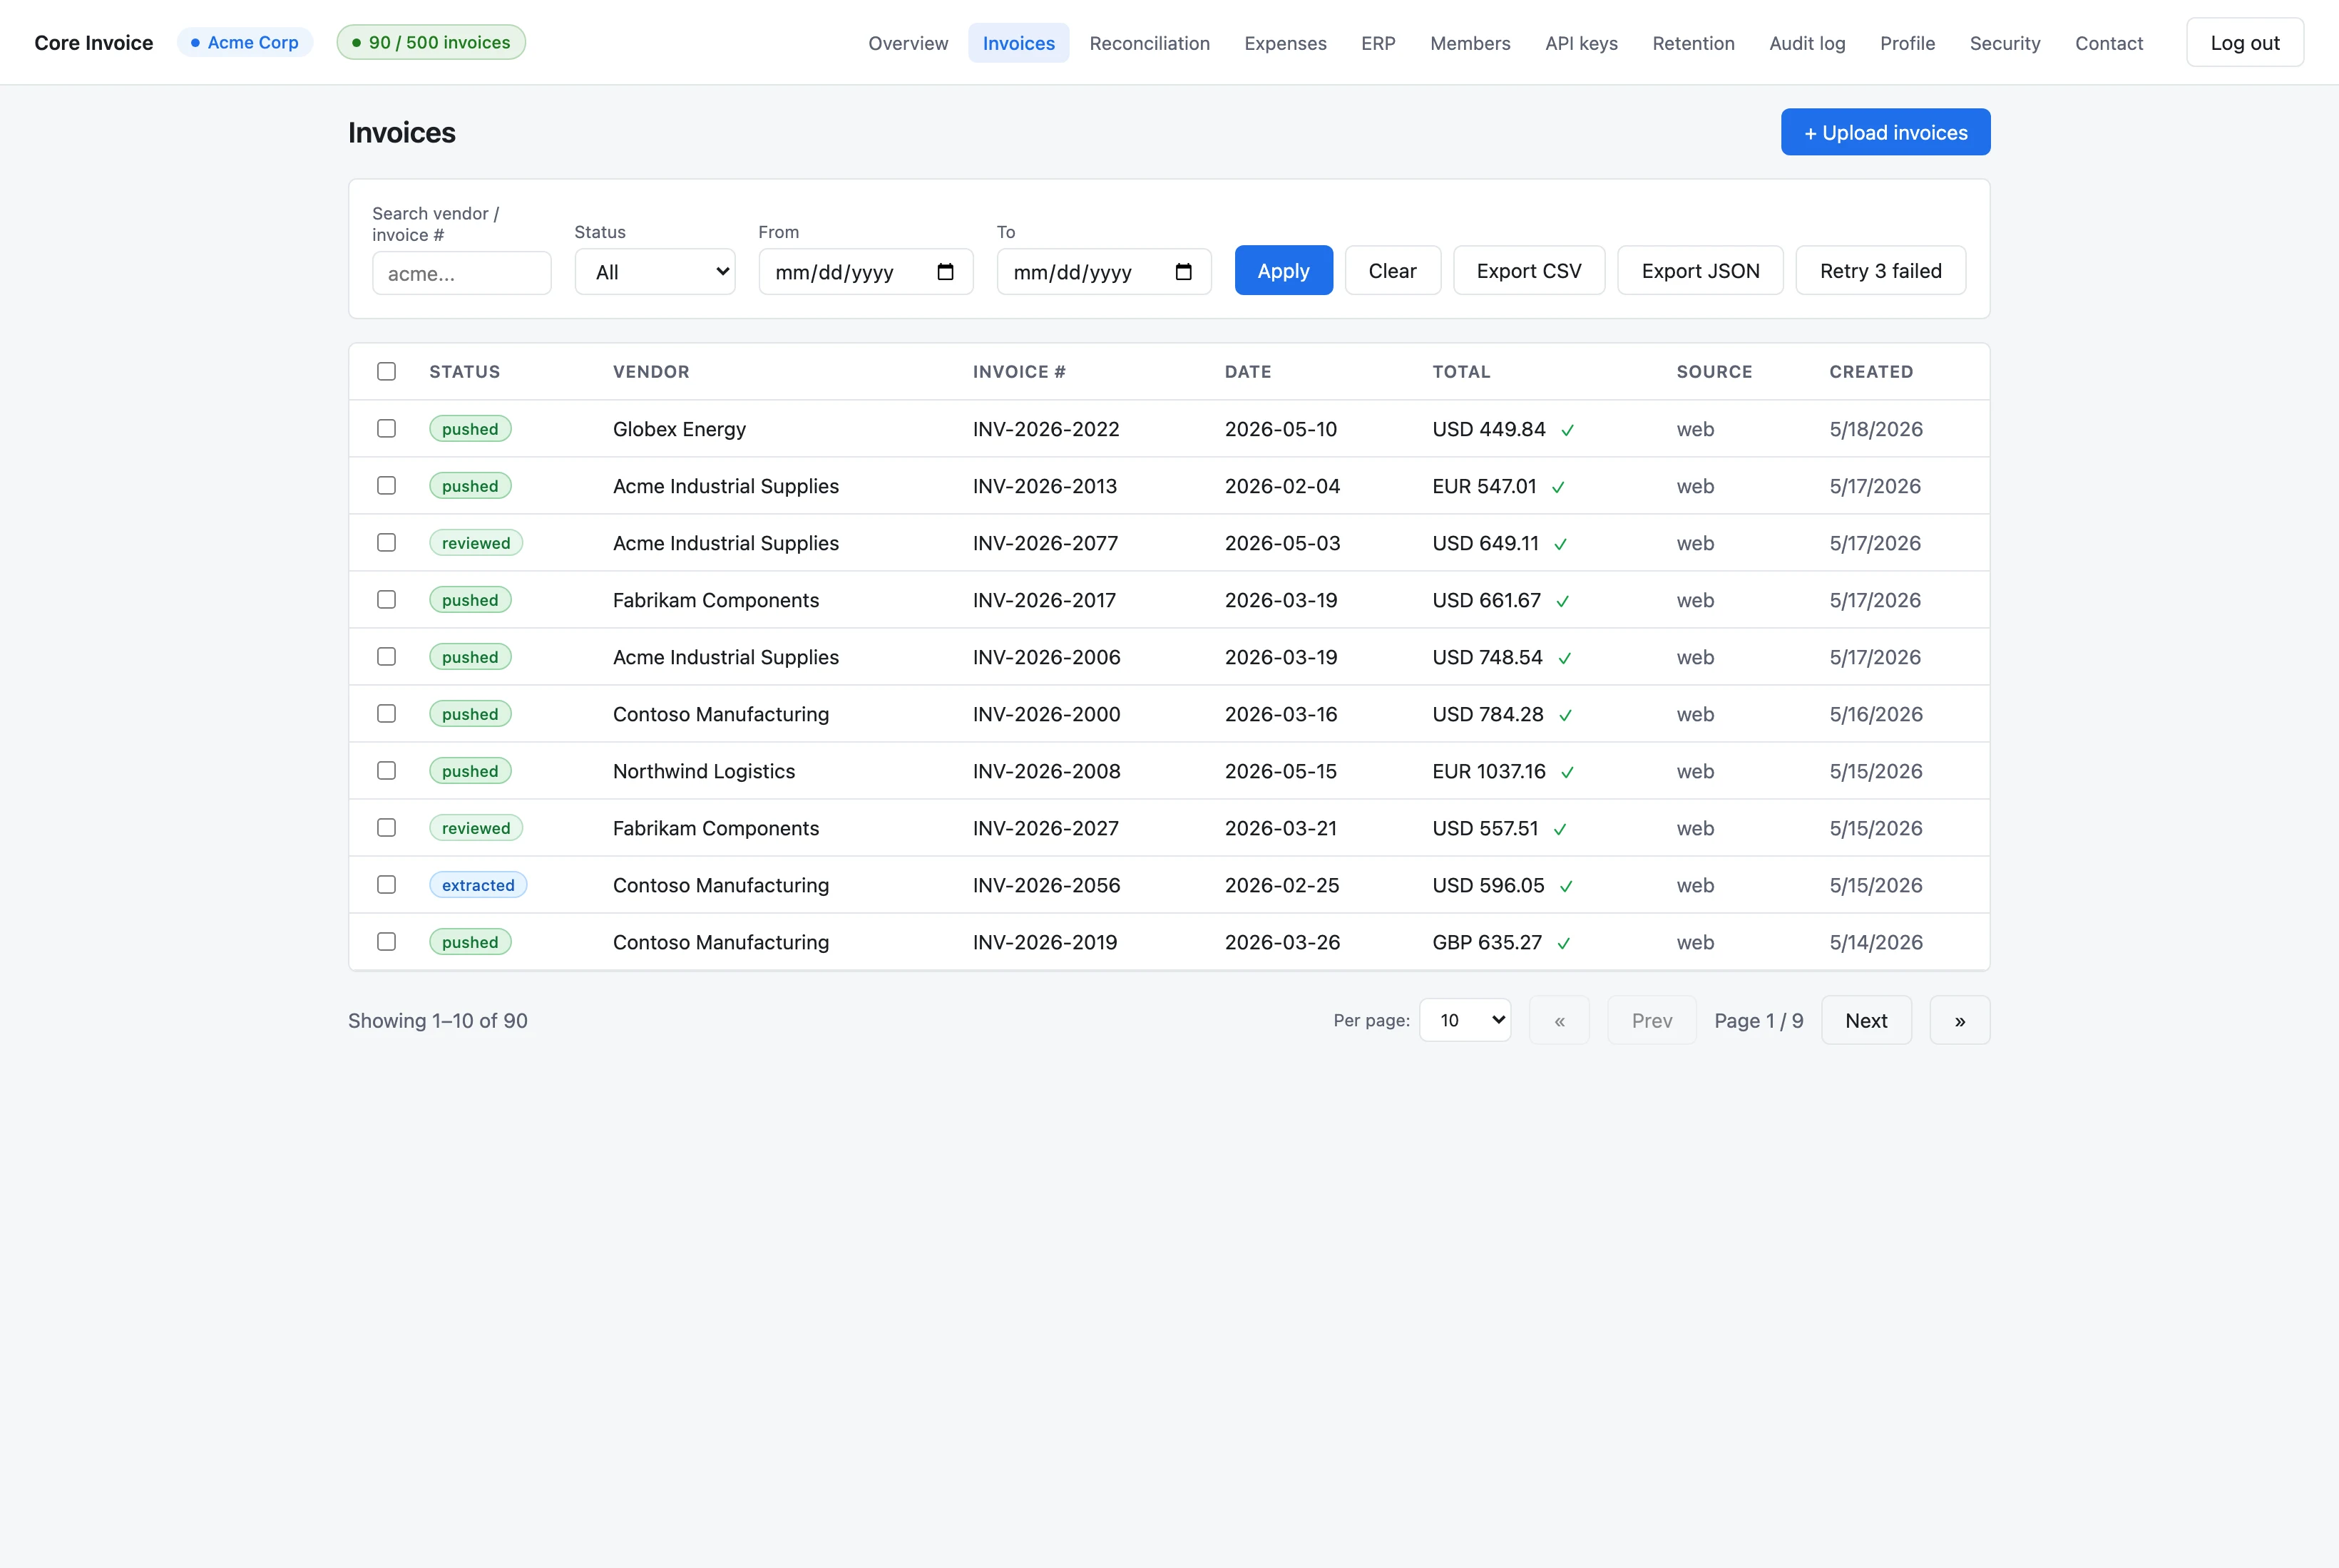Navigate to the ERP tab
Image resolution: width=2339 pixels, height=1568 pixels.
point(1378,43)
